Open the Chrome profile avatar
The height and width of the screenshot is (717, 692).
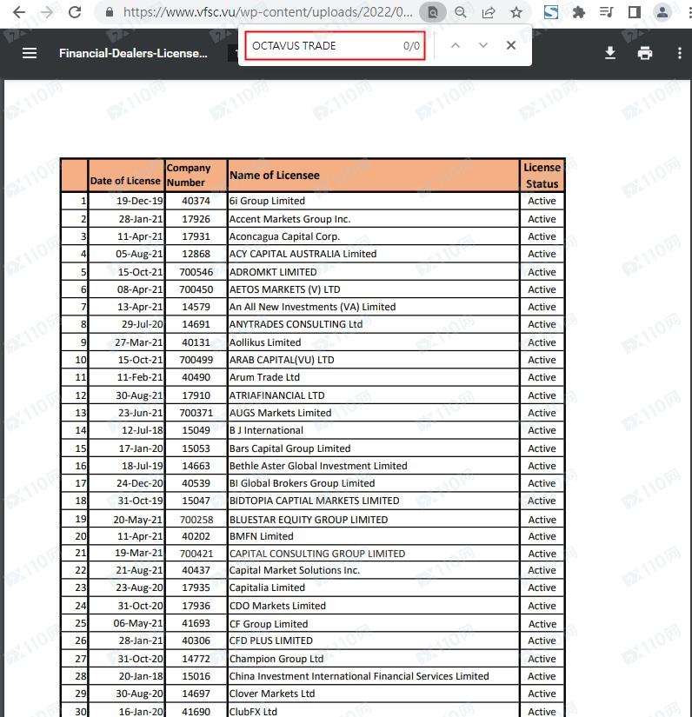coord(662,13)
